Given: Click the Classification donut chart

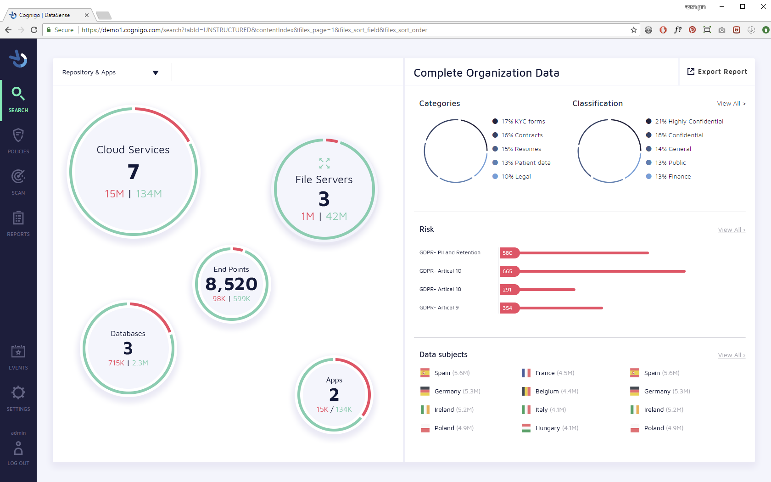Looking at the screenshot, I should [x=609, y=151].
